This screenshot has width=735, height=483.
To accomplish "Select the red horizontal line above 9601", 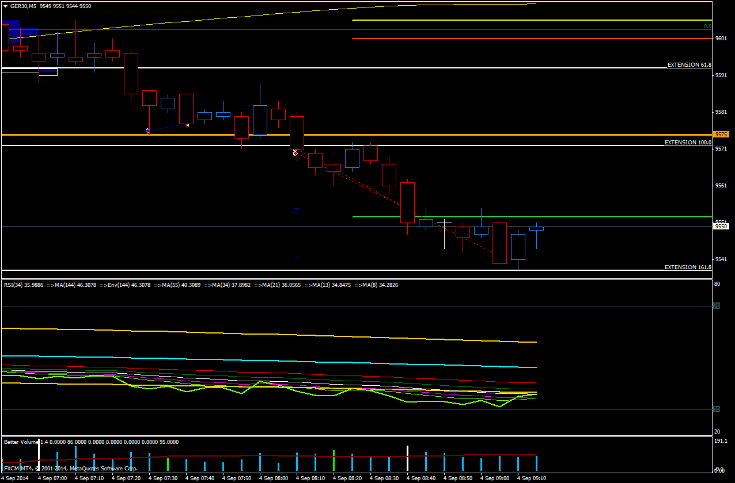I will (x=518, y=39).
